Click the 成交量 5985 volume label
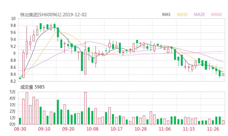The width and height of the screenshot is (228, 136). [32, 87]
